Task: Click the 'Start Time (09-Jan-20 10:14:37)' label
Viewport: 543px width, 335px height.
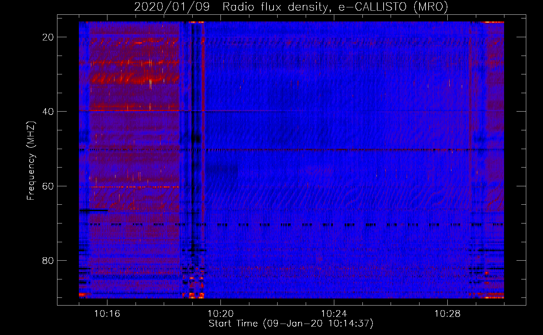Action: (x=291, y=324)
